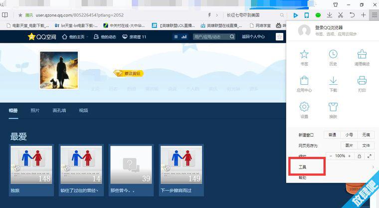Image resolution: width=379 pixels, height=208 pixels.
Task: Open 他的动态 in Qzone header
Action: pos(105,37)
